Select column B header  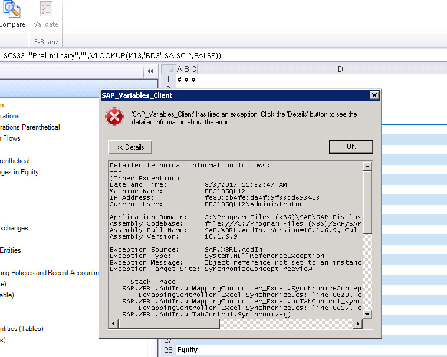point(186,69)
